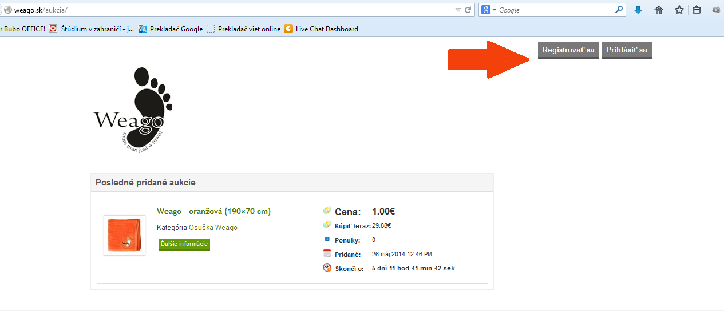Screen dimensions: 724x311
Task: Reload the page with the refresh icon
Action: pyautogui.click(x=468, y=10)
